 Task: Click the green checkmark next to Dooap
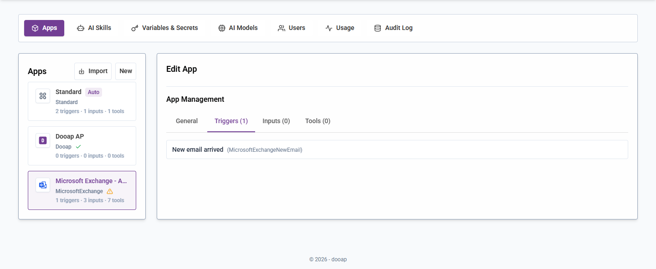pos(78,147)
